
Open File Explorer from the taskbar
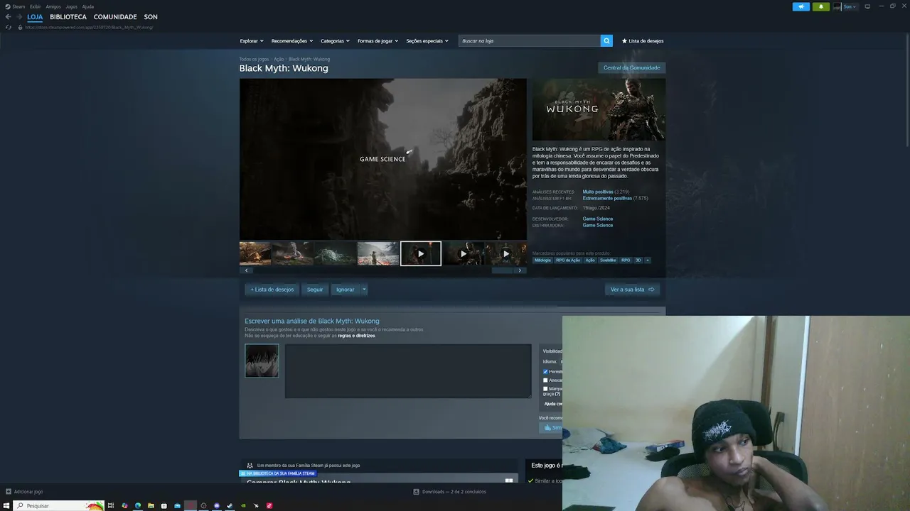coord(151,505)
